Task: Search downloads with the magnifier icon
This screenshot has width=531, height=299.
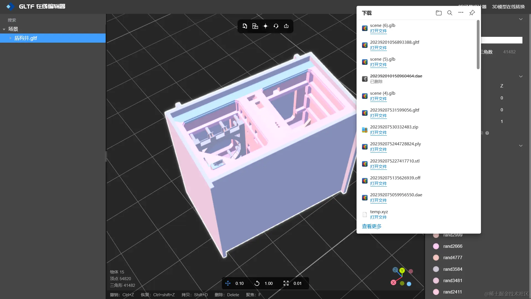Action: point(450,13)
